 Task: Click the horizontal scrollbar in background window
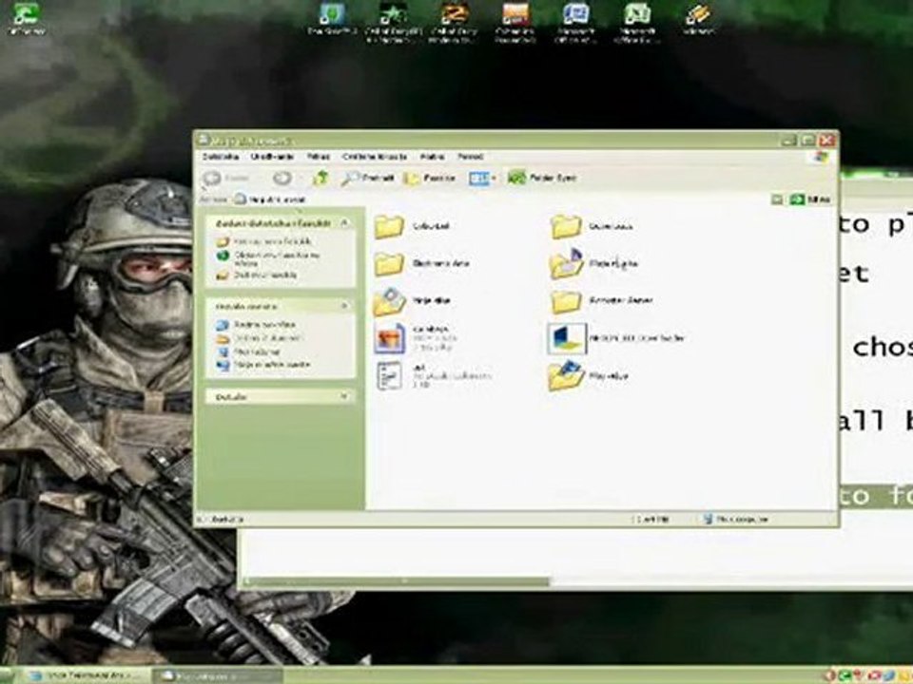click(x=398, y=581)
